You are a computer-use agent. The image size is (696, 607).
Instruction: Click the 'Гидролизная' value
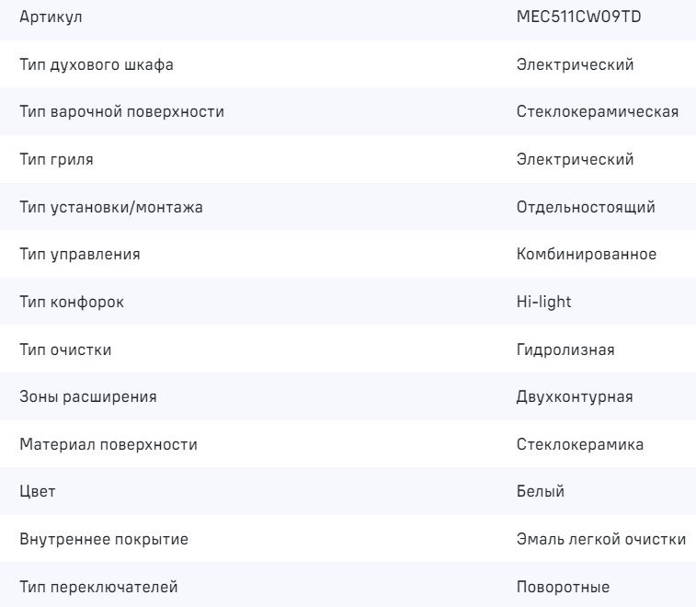coord(565,350)
